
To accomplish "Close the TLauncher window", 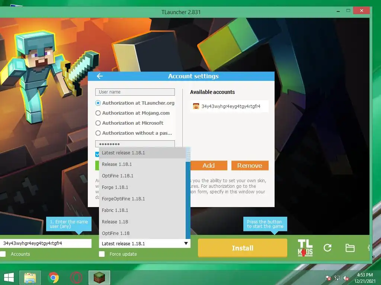I will click(x=362, y=11).
